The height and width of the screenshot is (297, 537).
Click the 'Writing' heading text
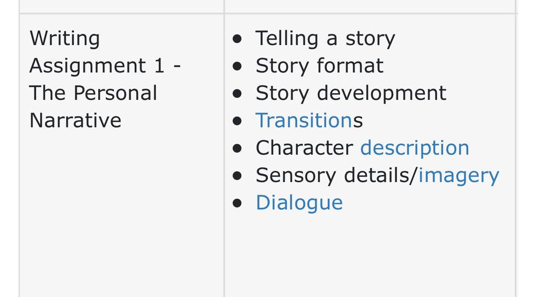point(65,38)
